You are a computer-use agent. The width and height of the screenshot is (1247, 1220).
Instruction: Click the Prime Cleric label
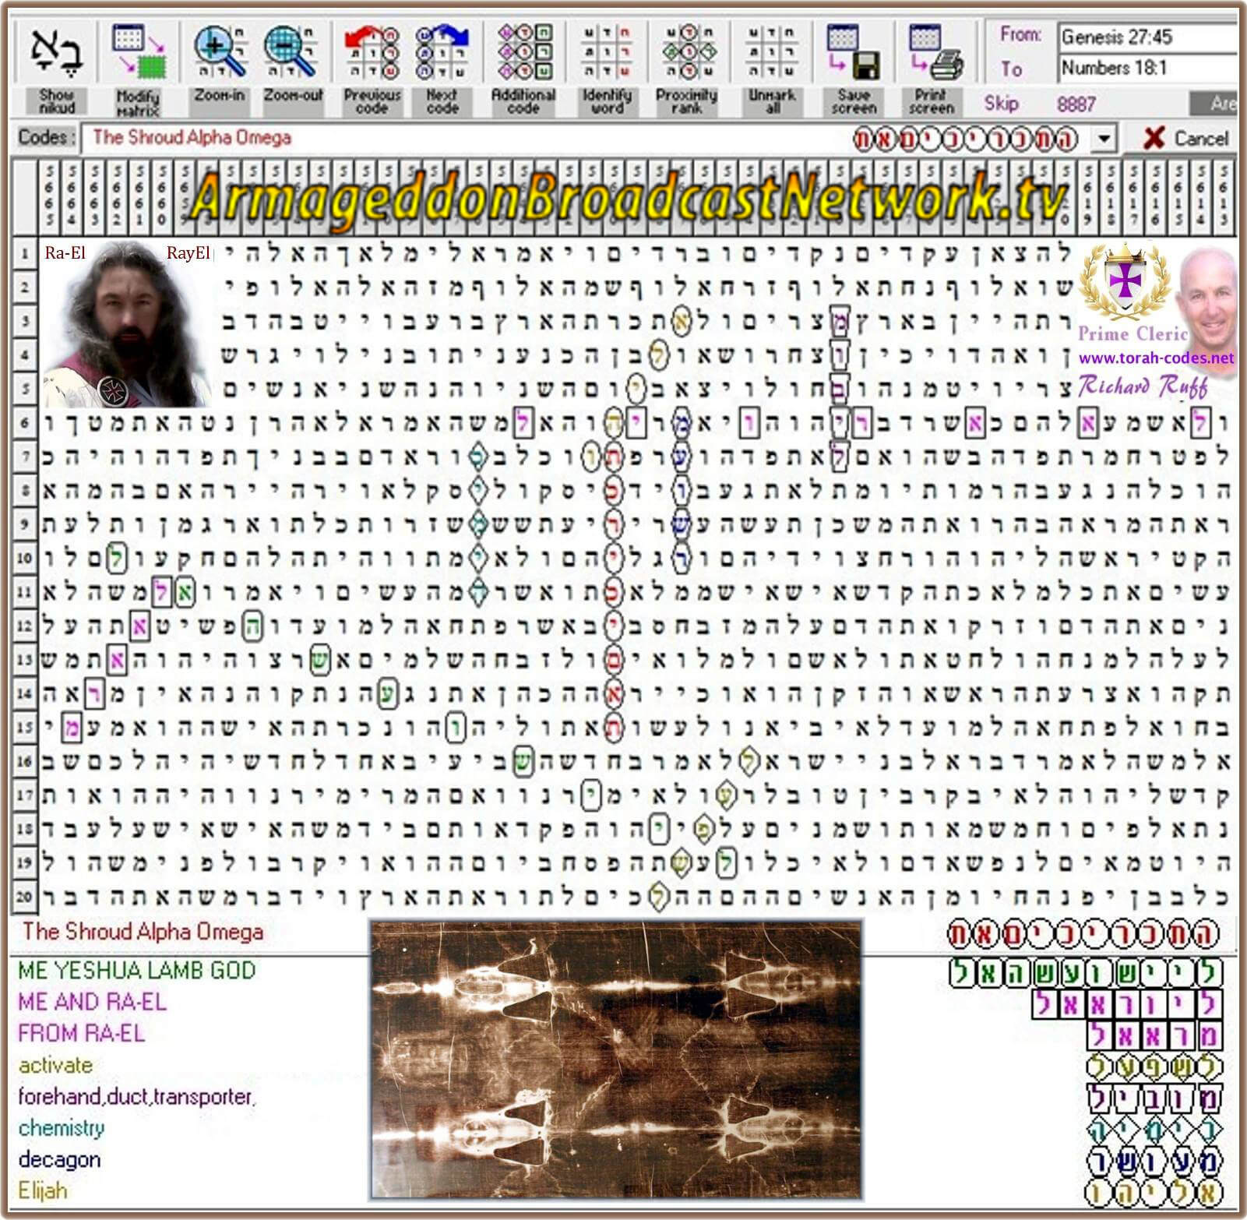[1133, 334]
